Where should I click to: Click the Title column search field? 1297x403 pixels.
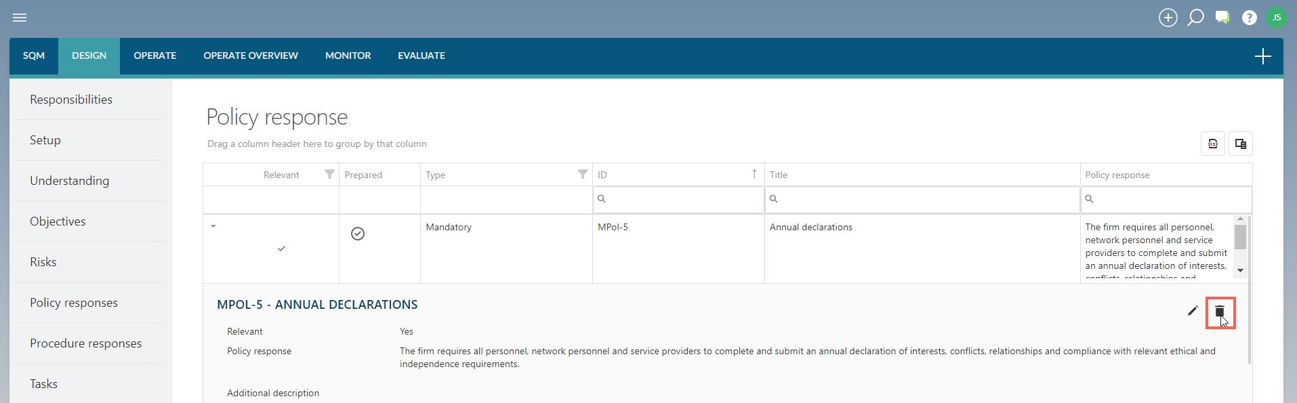[922, 199]
